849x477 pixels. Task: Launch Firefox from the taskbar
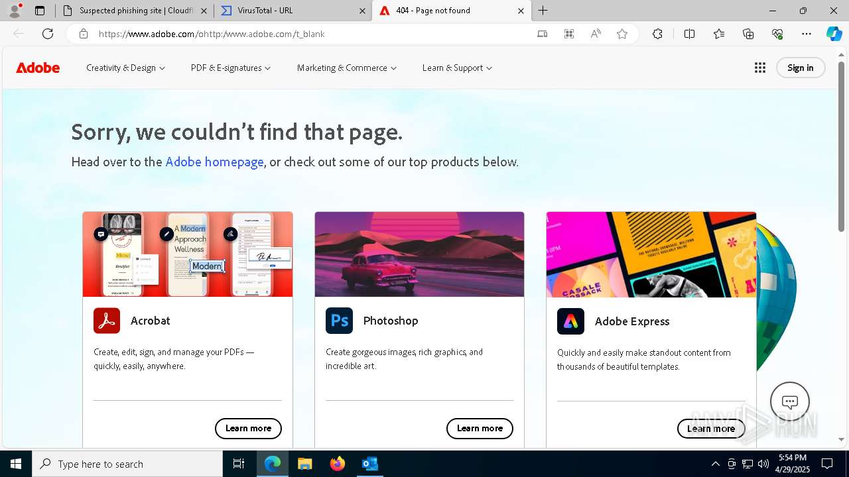click(338, 464)
